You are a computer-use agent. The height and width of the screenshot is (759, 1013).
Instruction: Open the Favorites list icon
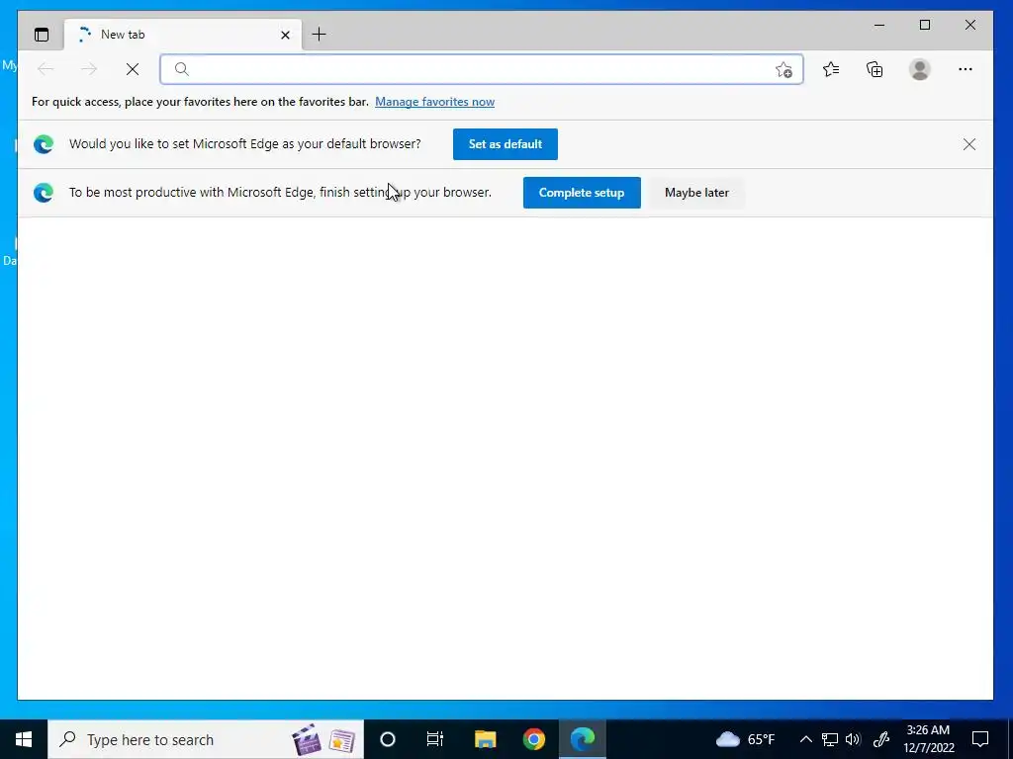[831, 69]
